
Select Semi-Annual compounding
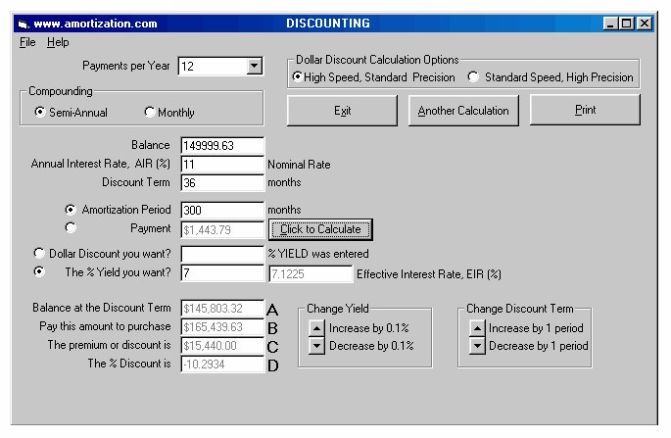click(40, 112)
